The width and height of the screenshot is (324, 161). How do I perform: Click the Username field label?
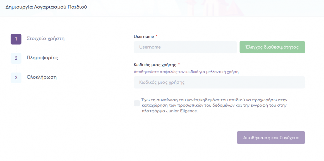click(144, 37)
